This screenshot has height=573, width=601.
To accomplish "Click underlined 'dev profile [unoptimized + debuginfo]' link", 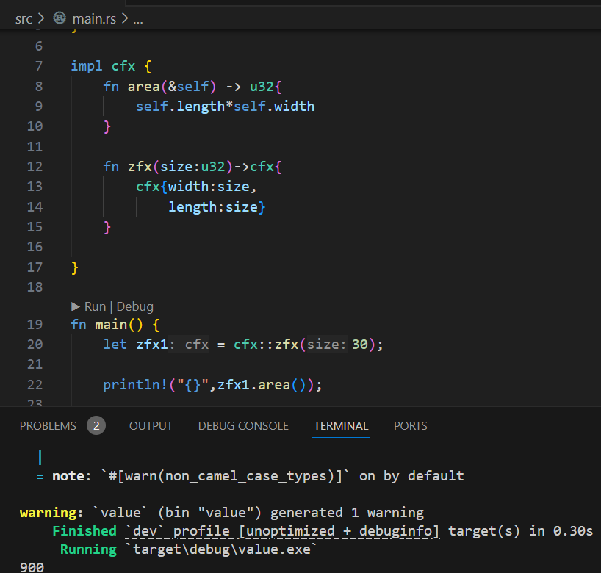I will [282, 531].
